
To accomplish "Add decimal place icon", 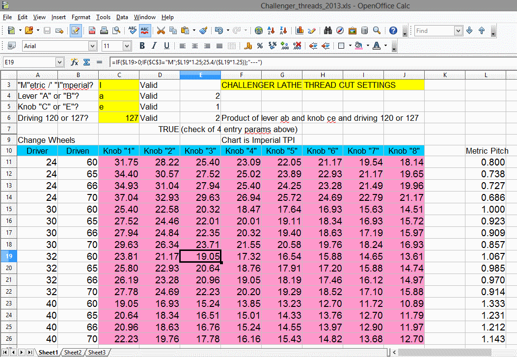I will point(285,46).
